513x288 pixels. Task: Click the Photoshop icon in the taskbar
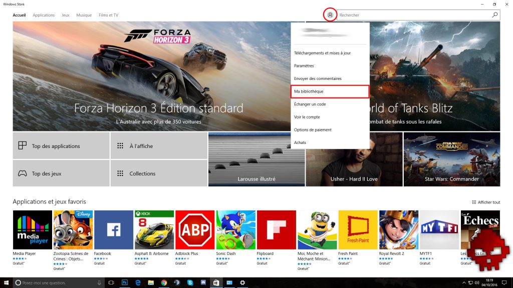[125, 282]
